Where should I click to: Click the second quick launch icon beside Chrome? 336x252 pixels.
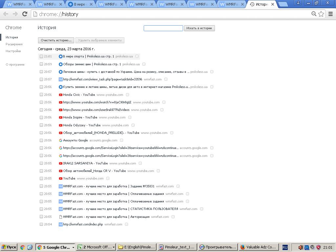30,247
